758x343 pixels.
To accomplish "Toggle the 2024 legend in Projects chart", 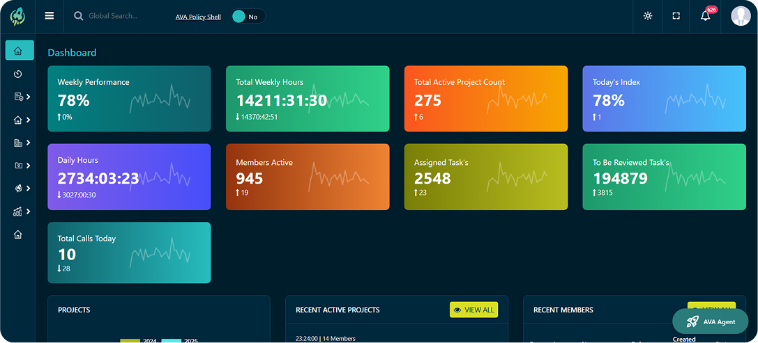I will click(139, 341).
